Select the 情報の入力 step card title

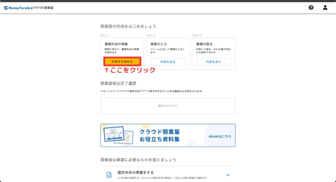point(158,43)
